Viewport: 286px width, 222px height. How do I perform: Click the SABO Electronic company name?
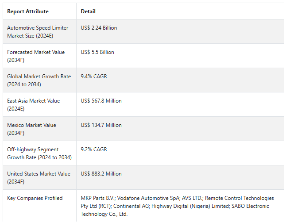tap(248, 206)
